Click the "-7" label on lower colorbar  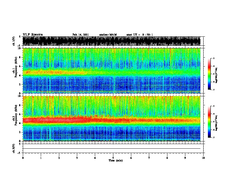point(213,138)
